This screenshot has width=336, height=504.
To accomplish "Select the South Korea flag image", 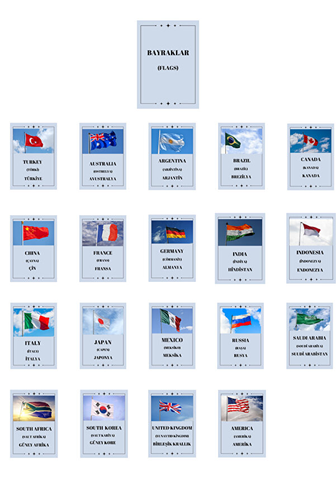I will (103, 409).
